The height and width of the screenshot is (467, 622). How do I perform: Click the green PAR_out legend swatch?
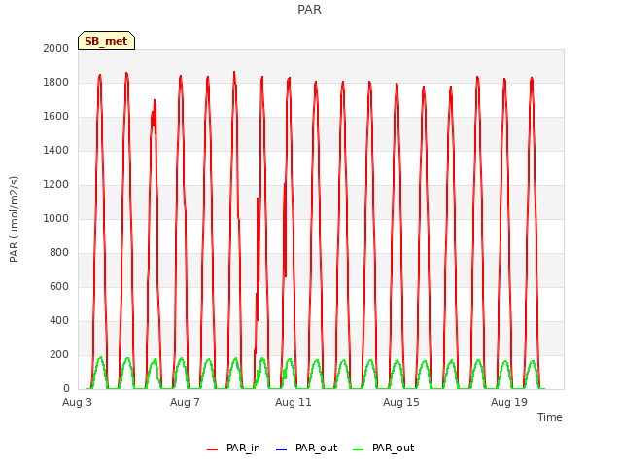pos(359,449)
